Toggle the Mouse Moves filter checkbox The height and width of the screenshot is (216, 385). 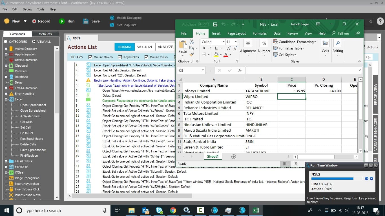90,57
